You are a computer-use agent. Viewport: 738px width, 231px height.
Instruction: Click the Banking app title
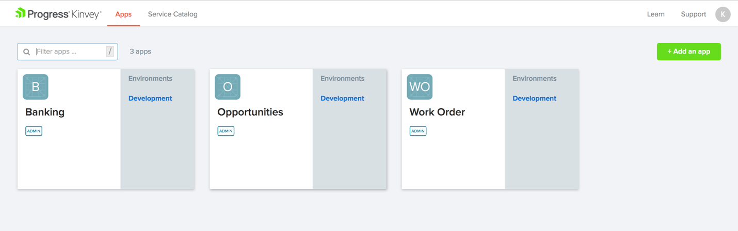click(x=45, y=112)
